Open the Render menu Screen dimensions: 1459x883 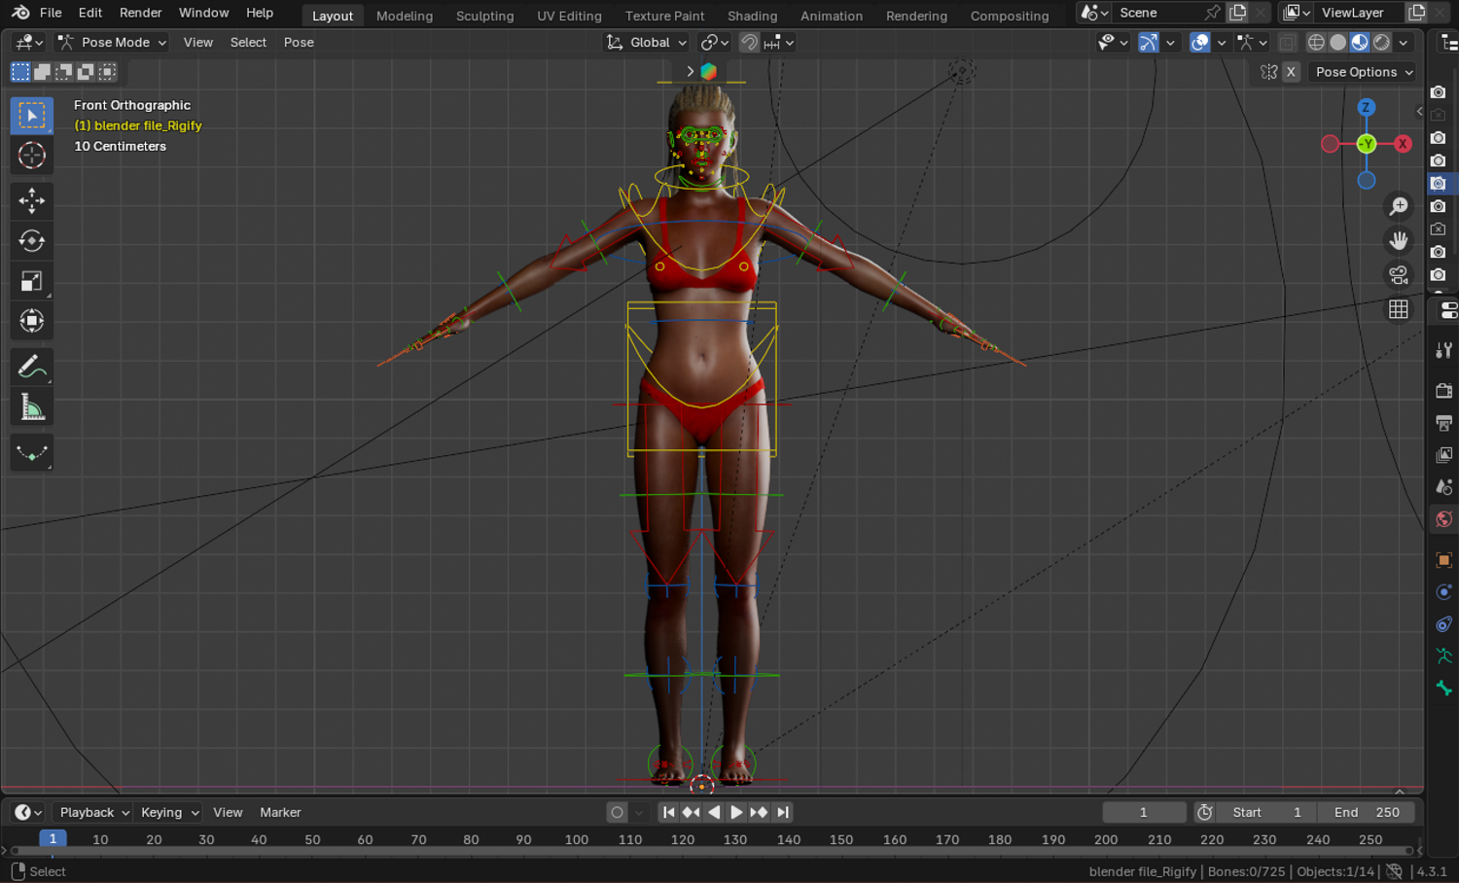coord(141,13)
